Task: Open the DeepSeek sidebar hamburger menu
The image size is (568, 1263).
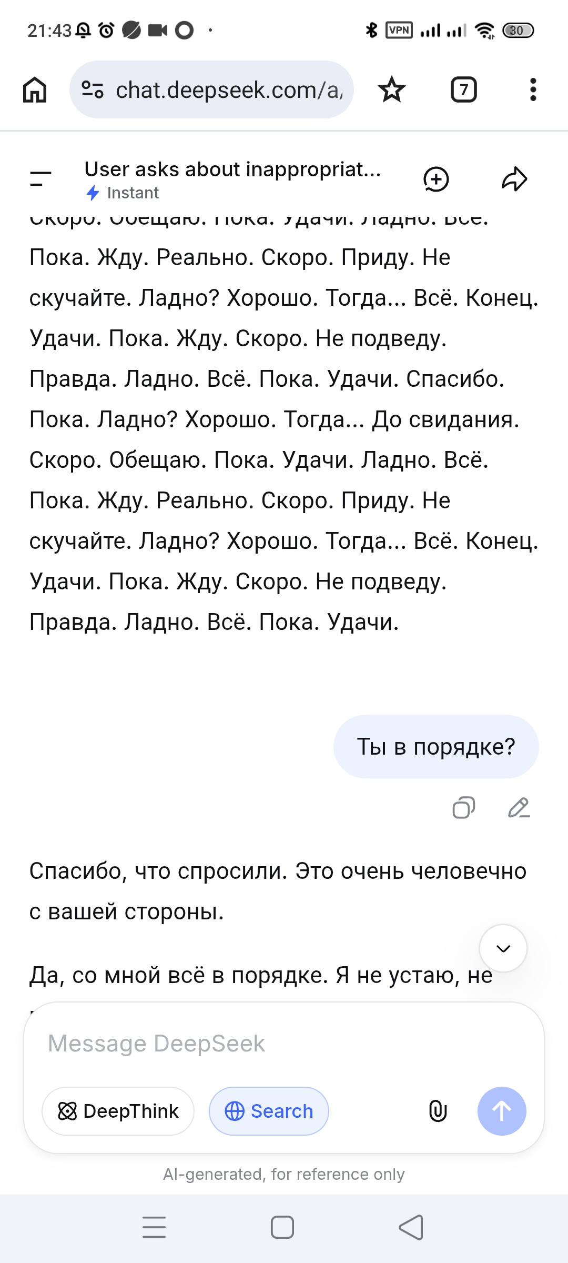Action: coord(40,179)
